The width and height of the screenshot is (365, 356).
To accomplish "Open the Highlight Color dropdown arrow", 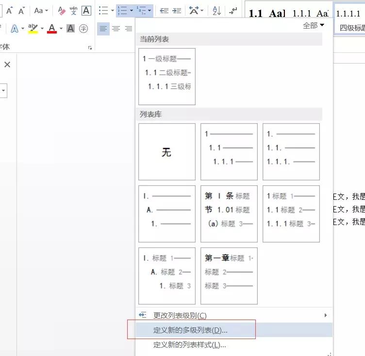I will click(x=42, y=29).
